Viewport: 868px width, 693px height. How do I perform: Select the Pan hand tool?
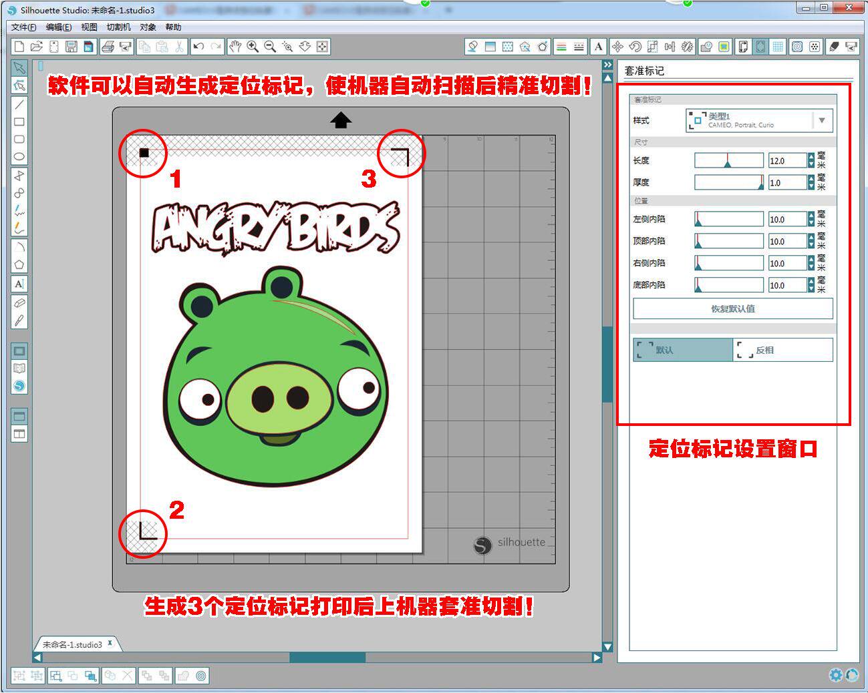point(235,46)
